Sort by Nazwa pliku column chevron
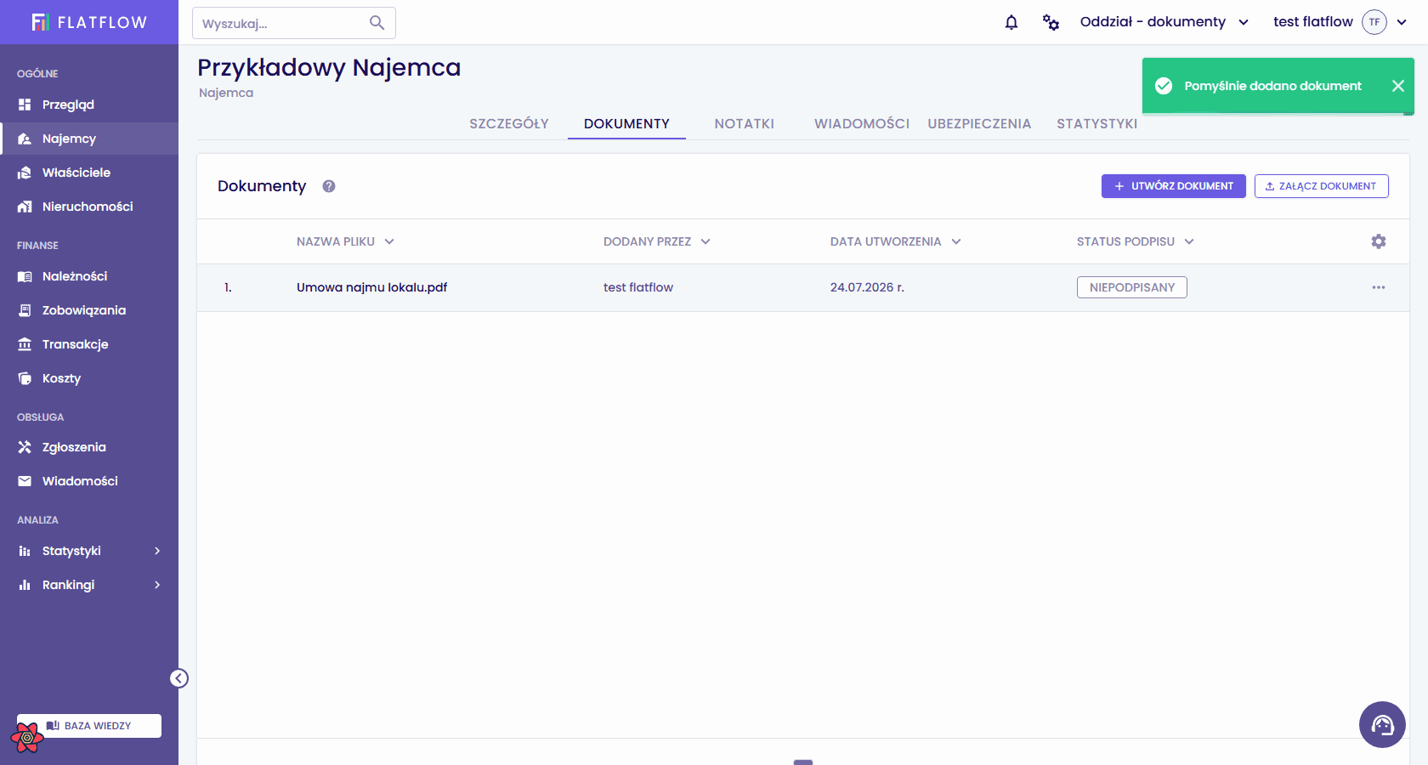 pyautogui.click(x=389, y=241)
